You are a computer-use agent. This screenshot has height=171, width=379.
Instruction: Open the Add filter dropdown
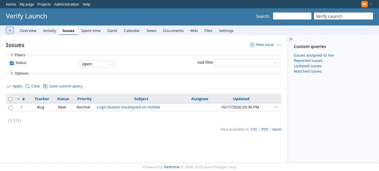point(247,63)
